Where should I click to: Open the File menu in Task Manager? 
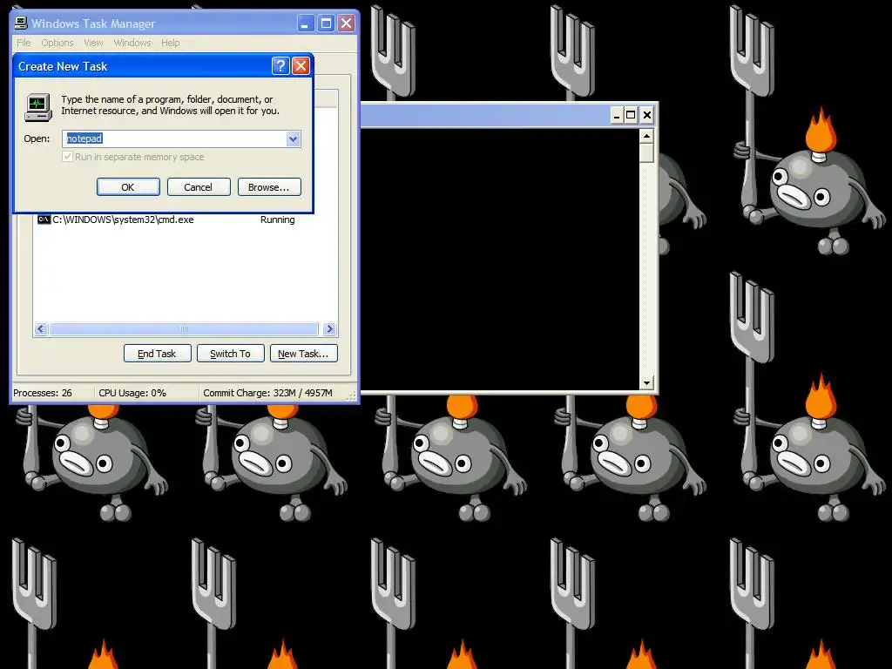[x=24, y=43]
